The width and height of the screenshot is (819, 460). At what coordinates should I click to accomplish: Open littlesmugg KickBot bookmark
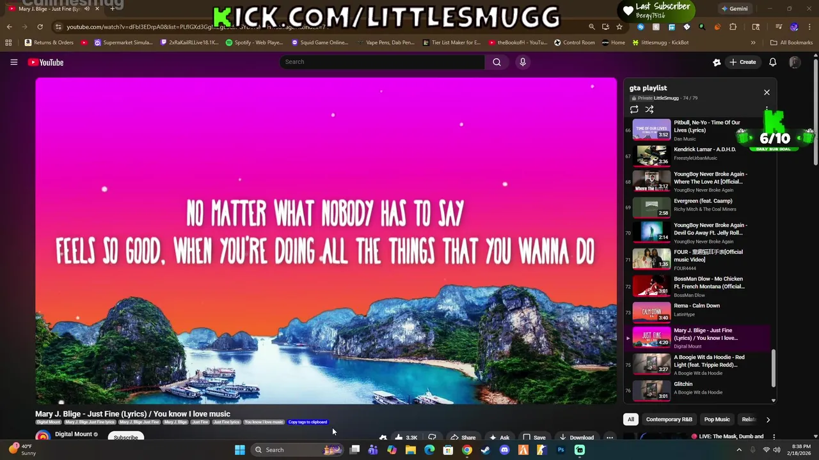660,43
